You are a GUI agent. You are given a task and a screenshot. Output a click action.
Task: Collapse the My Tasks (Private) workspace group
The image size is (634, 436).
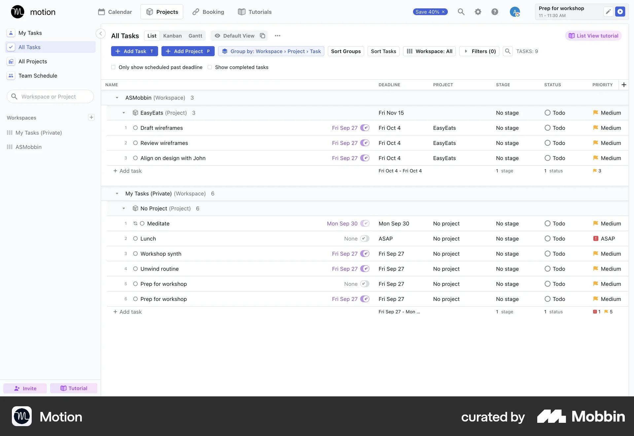pos(117,194)
